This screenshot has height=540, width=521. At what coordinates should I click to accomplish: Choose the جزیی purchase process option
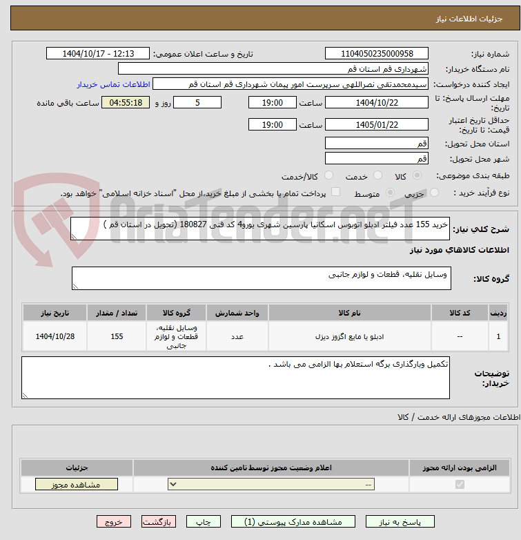[x=435, y=193]
